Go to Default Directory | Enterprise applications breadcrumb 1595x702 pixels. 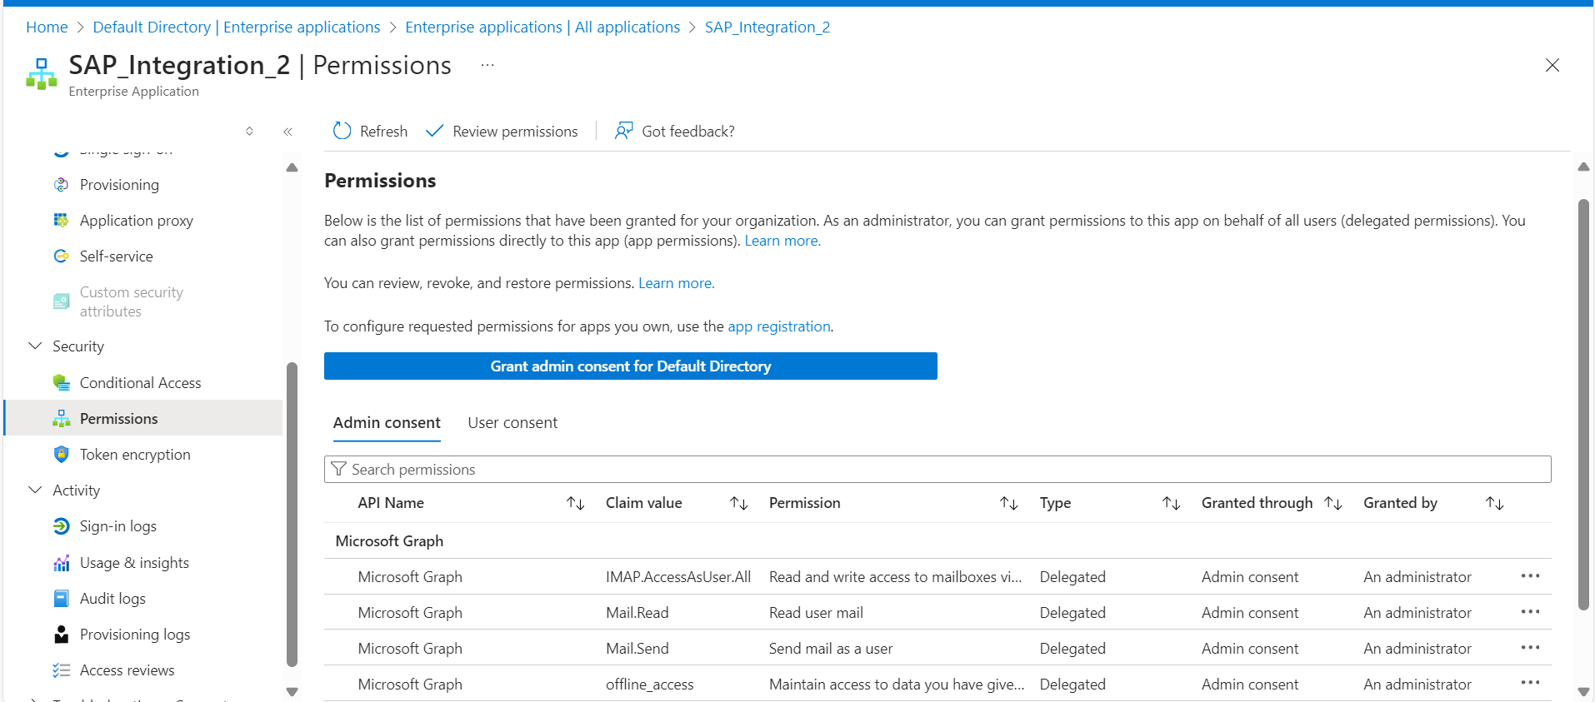click(x=237, y=27)
